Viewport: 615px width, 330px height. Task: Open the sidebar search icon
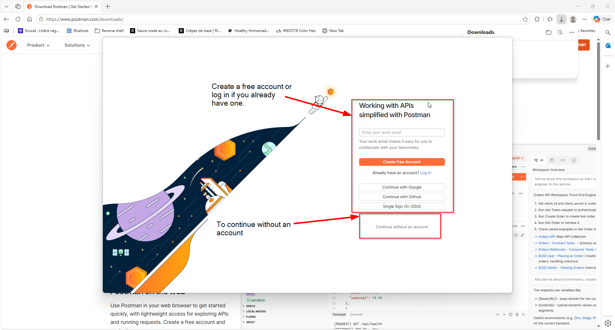[608, 32]
